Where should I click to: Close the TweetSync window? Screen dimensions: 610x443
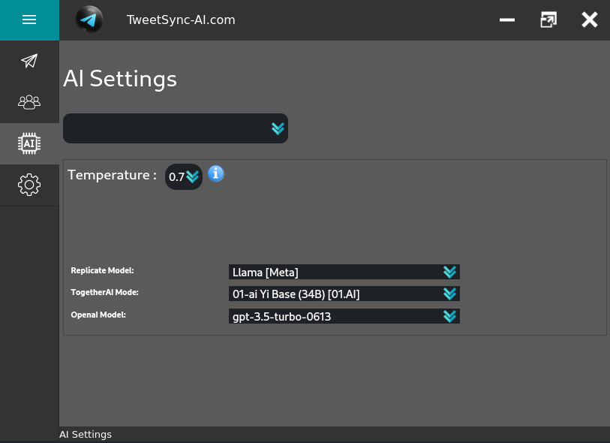tap(590, 20)
